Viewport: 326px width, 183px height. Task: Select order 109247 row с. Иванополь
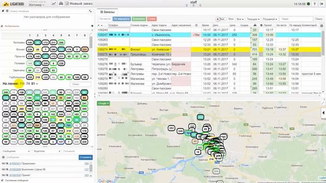[209, 35]
